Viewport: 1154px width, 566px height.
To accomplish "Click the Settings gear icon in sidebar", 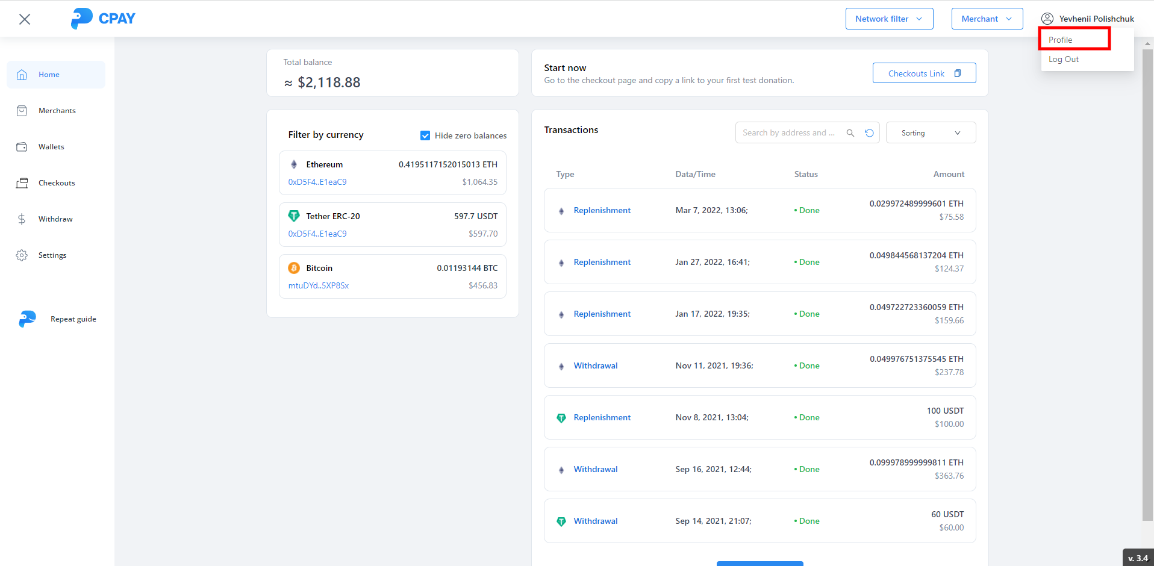I will click(22, 255).
